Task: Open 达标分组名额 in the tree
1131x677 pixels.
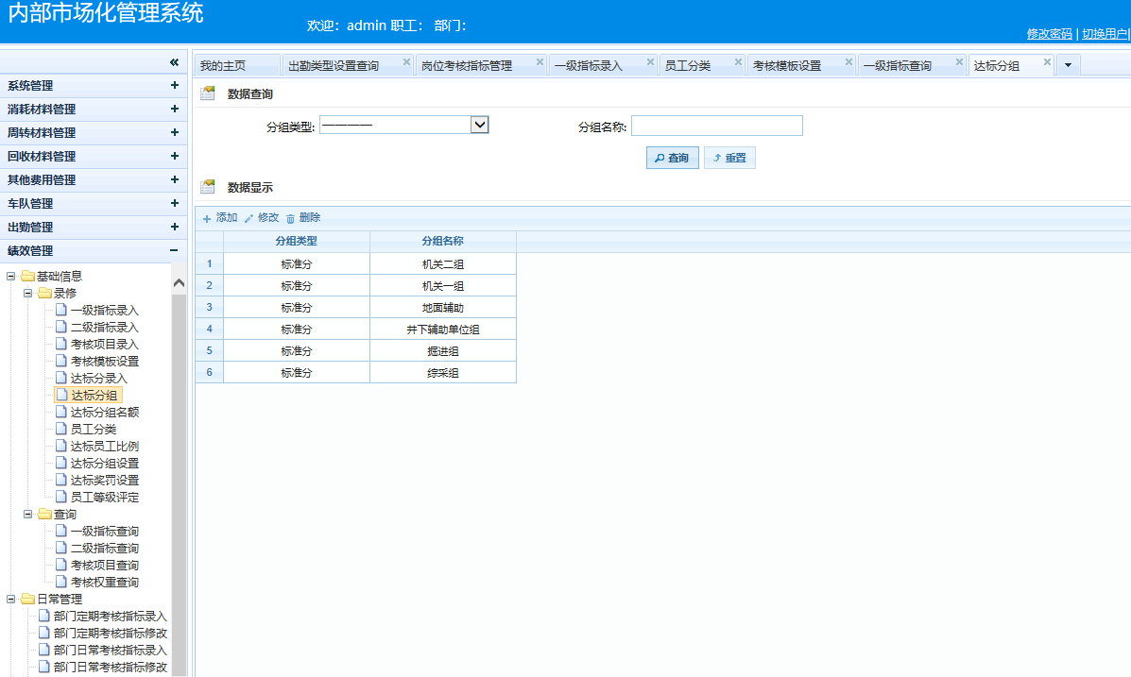Action: (105, 413)
